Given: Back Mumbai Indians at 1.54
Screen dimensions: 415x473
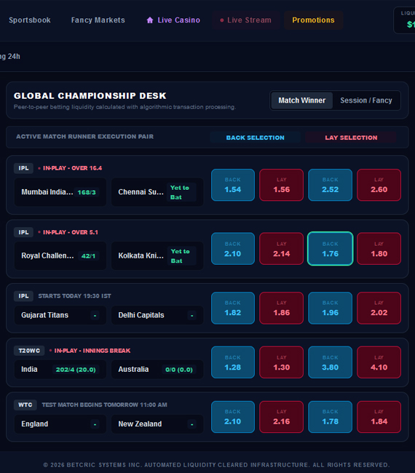Looking at the screenshot, I should pos(233,185).
